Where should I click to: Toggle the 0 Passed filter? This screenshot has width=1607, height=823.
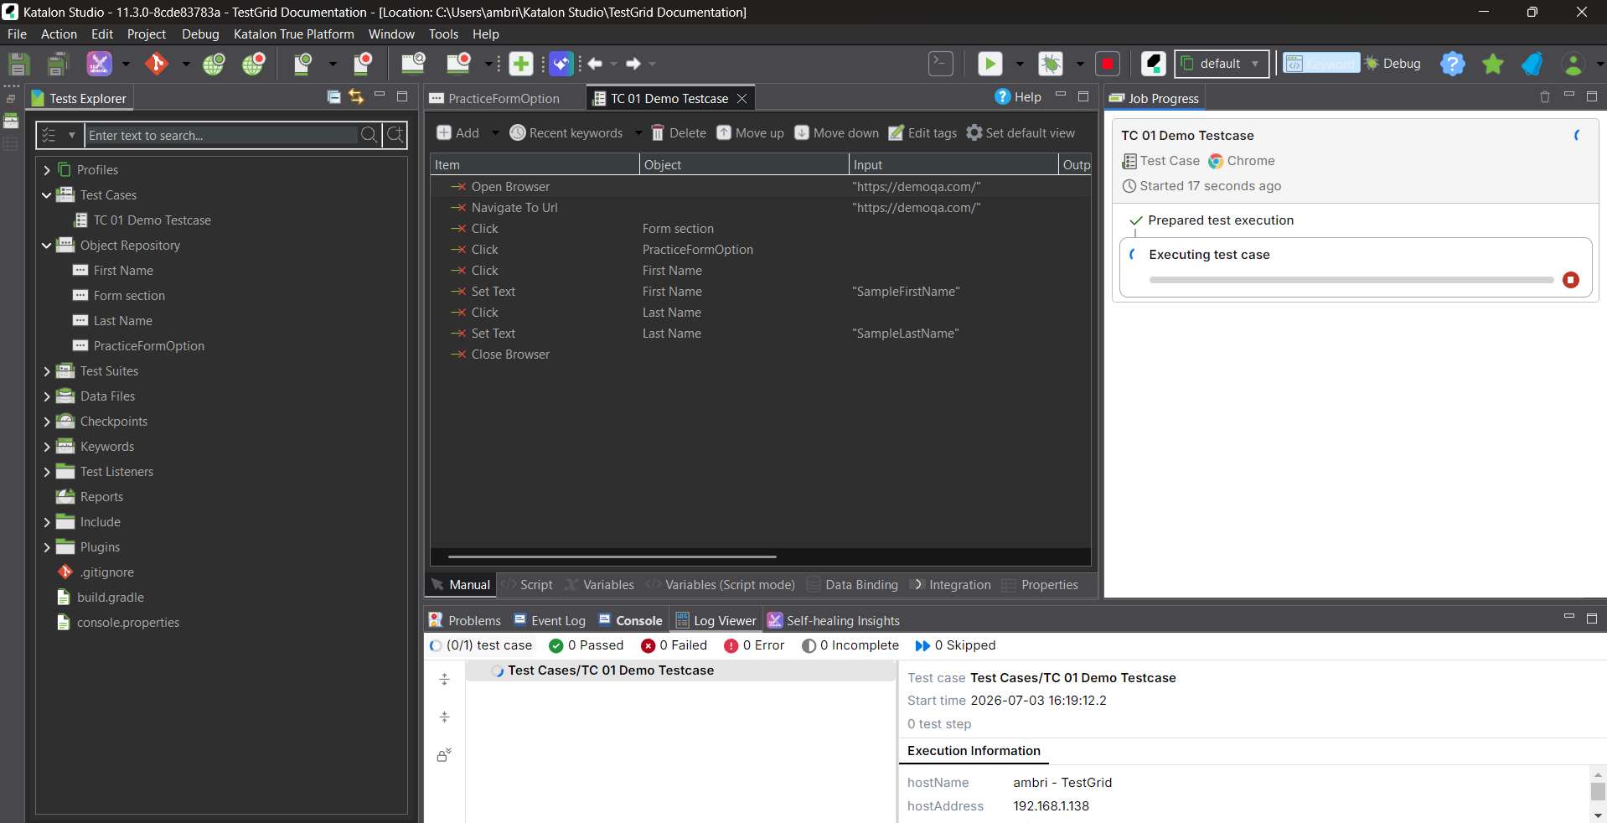[x=586, y=645]
